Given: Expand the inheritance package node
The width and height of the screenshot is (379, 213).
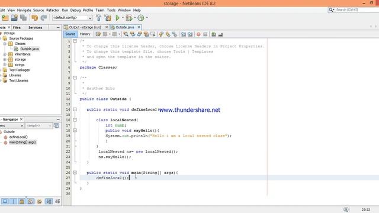Looking at the screenshot, I should coord(5,54).
